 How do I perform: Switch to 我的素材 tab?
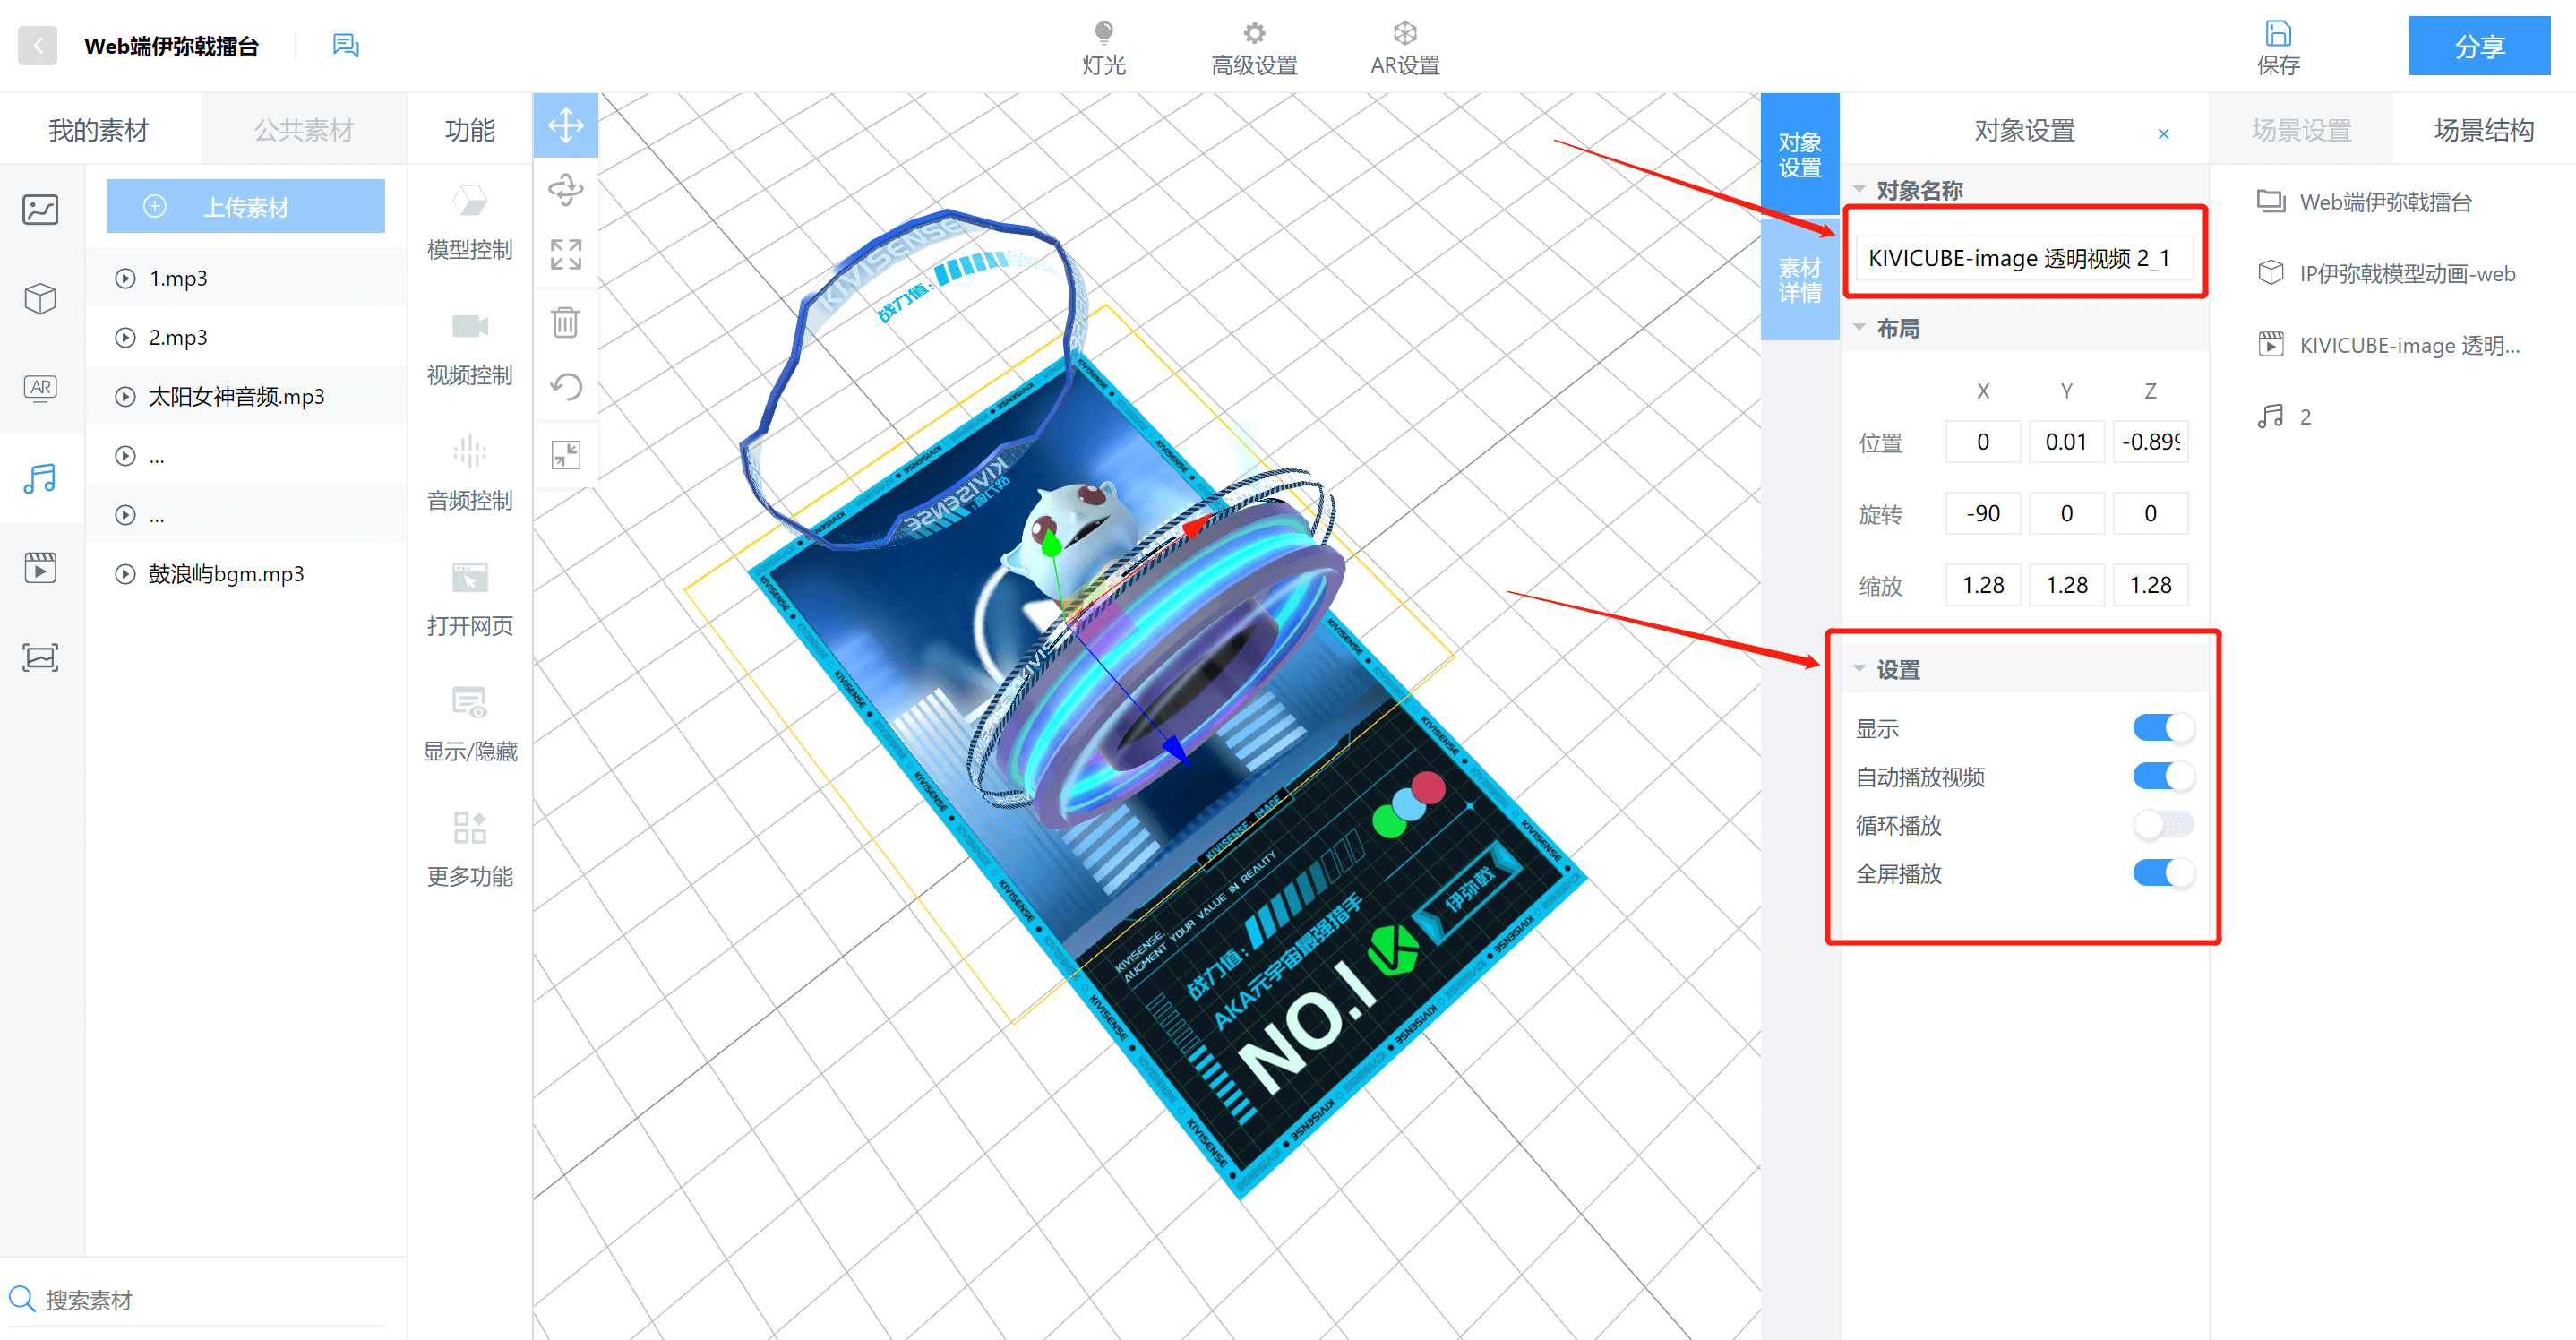point(99,130)
